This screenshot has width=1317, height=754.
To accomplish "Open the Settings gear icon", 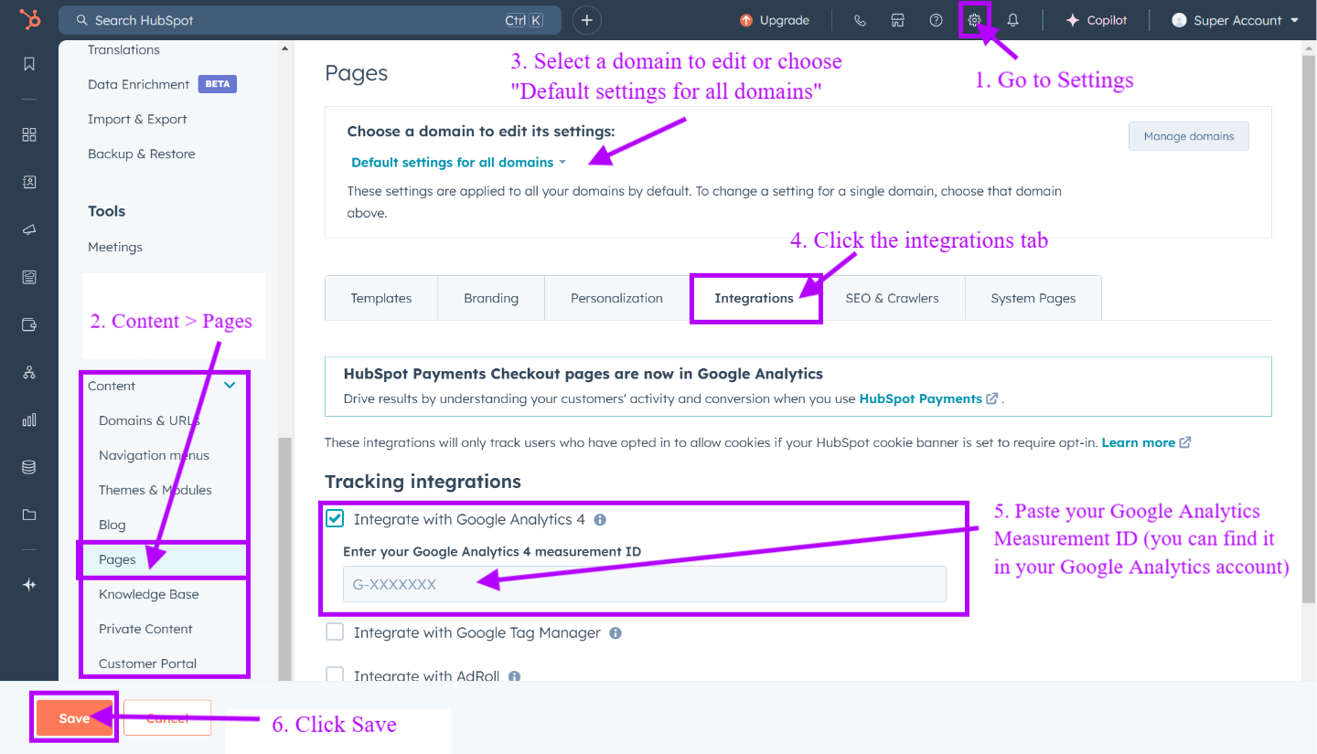I will pos(974,20).
